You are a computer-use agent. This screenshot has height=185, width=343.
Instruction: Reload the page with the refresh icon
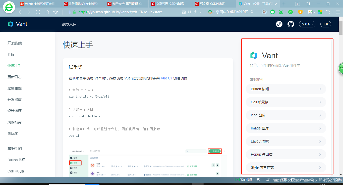coord(38,12)
